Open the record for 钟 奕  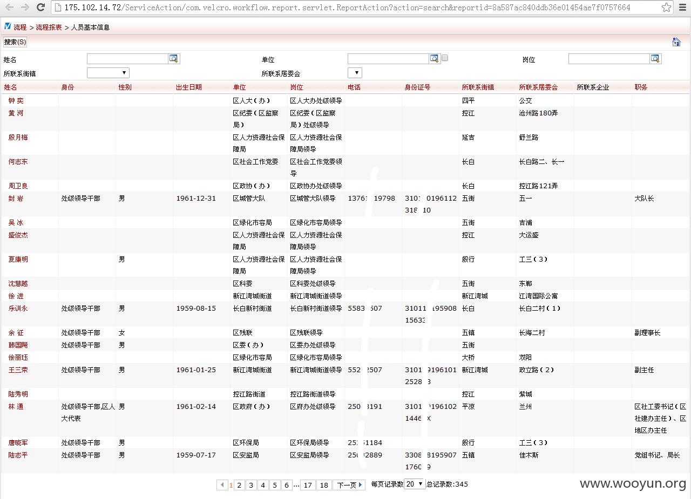(x=16, y=101)
